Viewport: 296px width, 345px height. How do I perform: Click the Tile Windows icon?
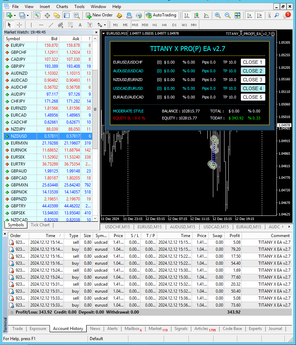point(237,15)
